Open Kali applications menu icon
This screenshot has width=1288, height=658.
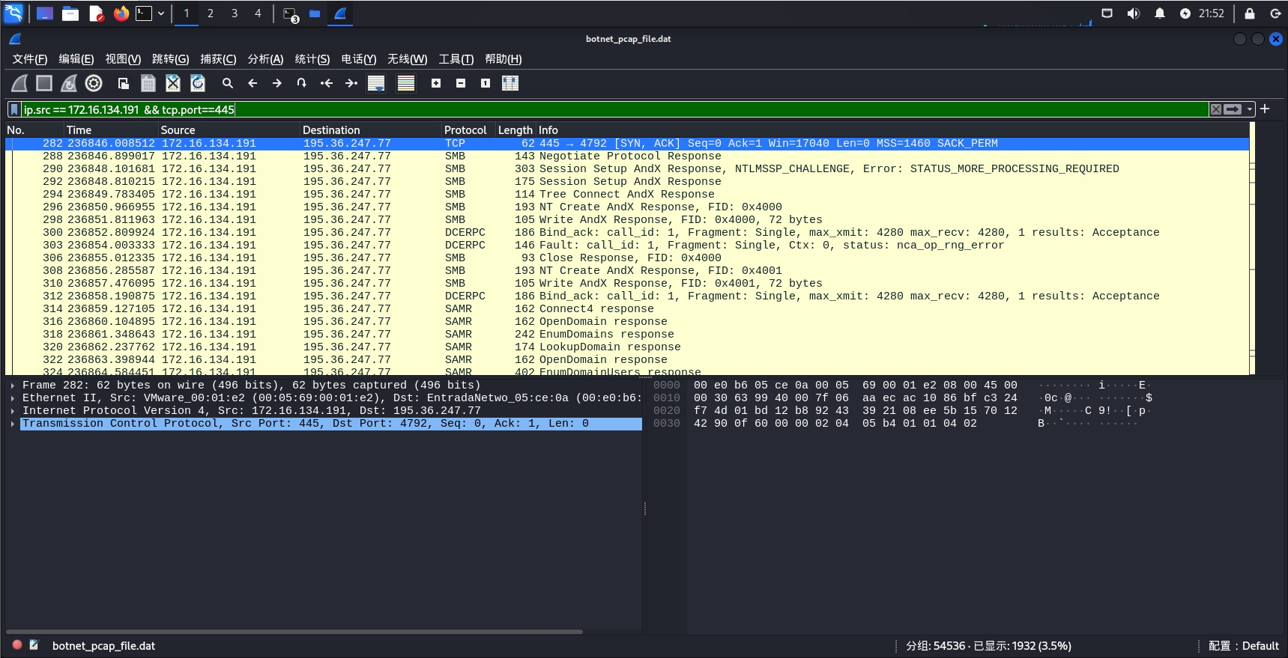point(13,13)
